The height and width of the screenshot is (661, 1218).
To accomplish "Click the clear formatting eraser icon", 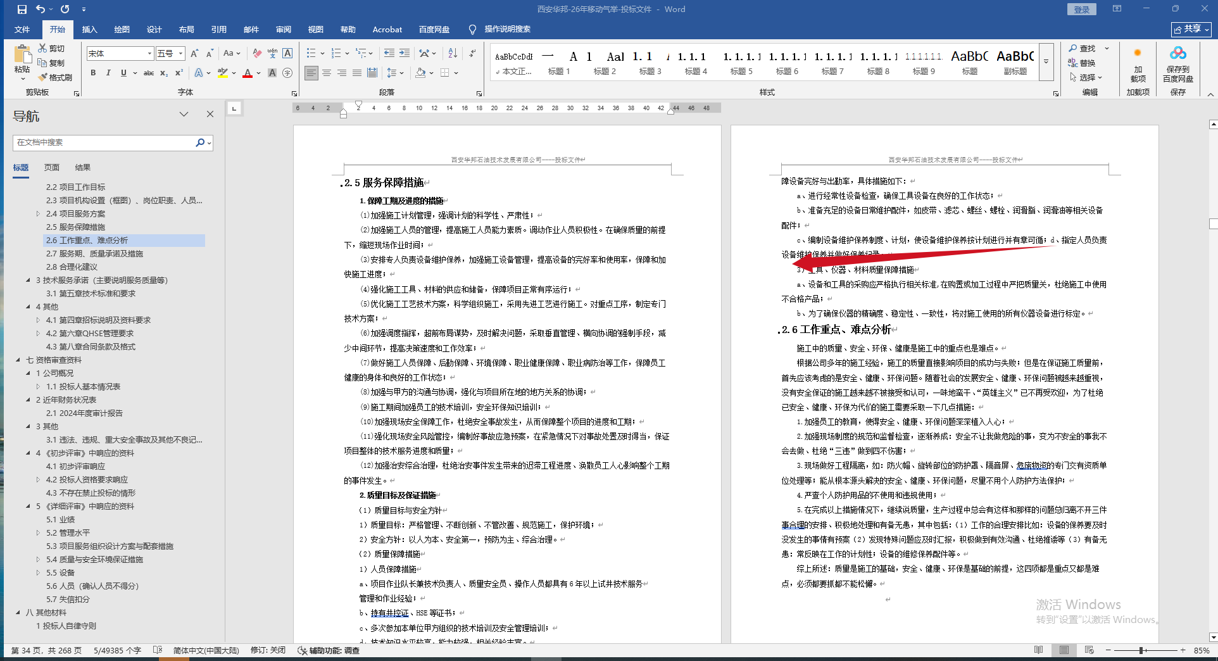I will tap(256, 53).
